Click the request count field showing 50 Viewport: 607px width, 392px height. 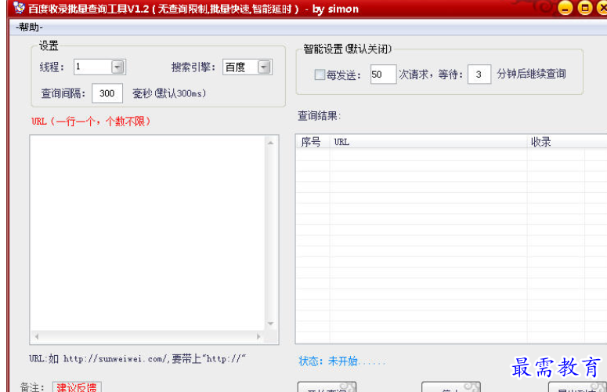(383, 74)
